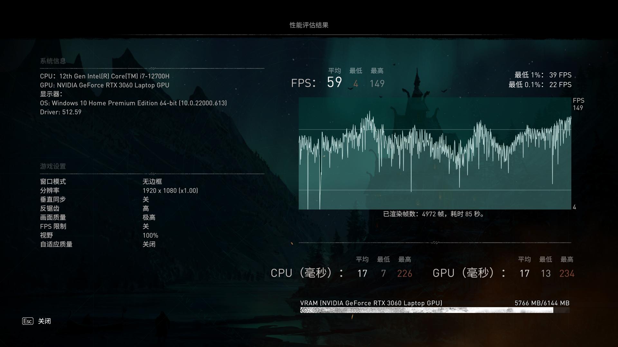Toggle 垂直同步 from 关 to on
The height and width of the screenshot is (347, 618).
145,200
